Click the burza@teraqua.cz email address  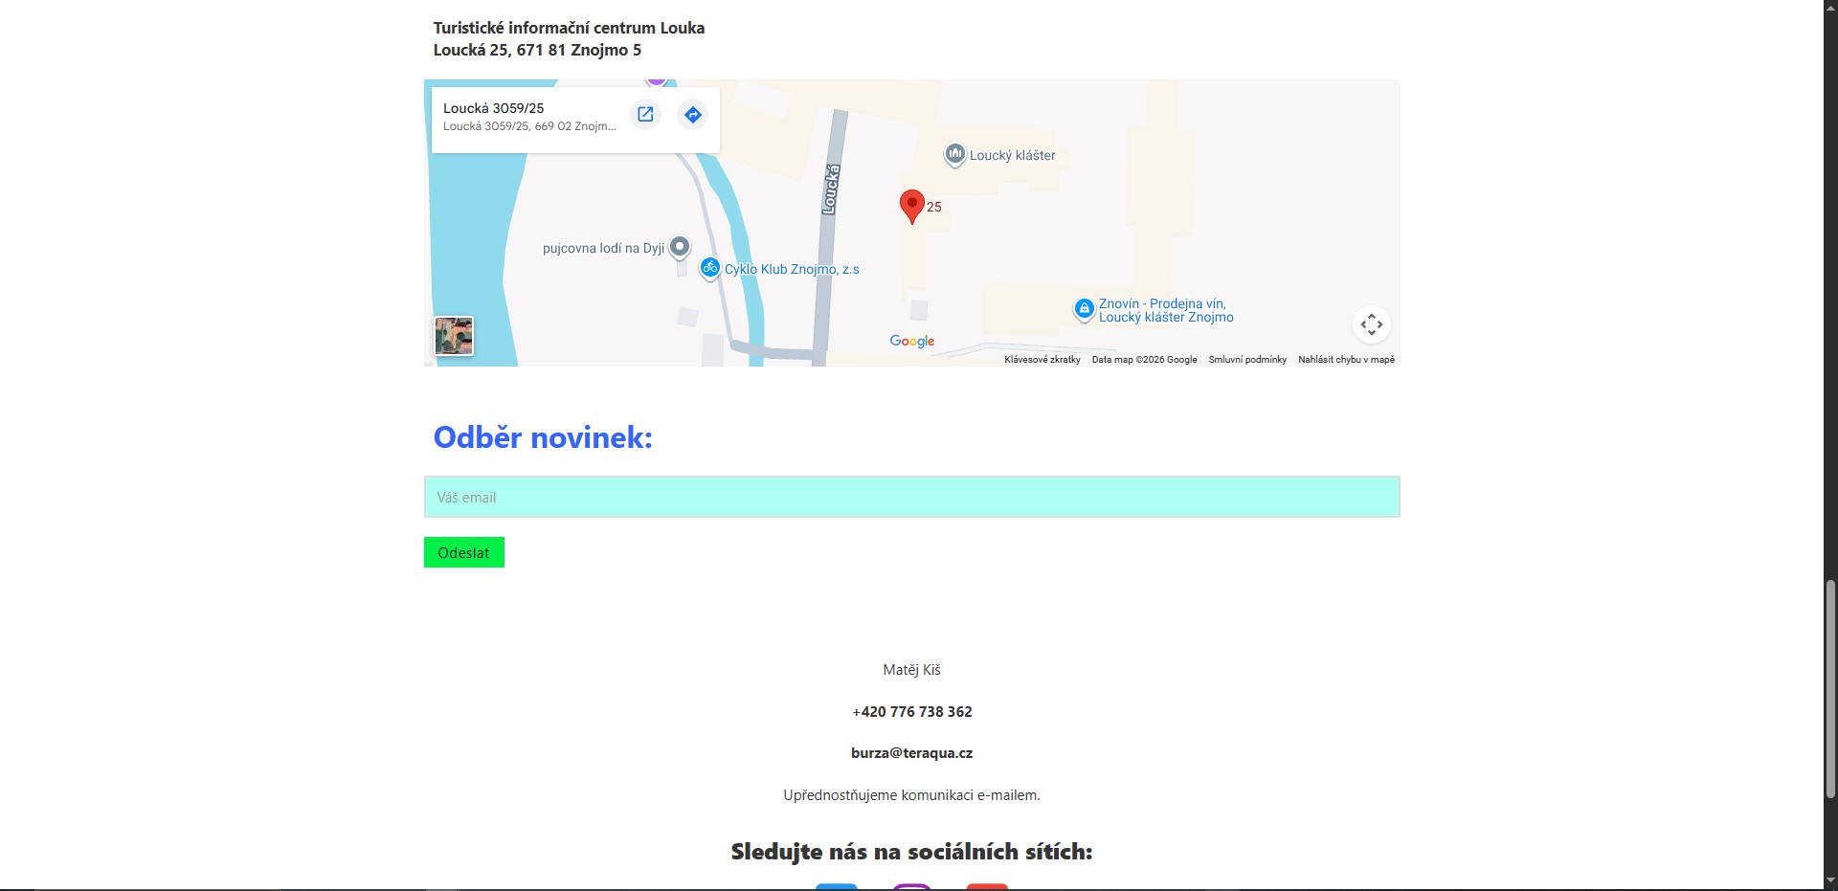[911, 753]
